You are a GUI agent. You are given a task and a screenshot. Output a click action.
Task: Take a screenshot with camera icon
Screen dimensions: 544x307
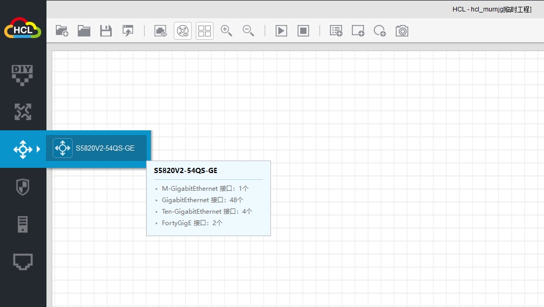401,31
